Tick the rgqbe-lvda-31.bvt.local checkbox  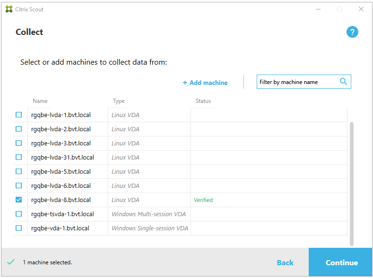pos(19,157)
